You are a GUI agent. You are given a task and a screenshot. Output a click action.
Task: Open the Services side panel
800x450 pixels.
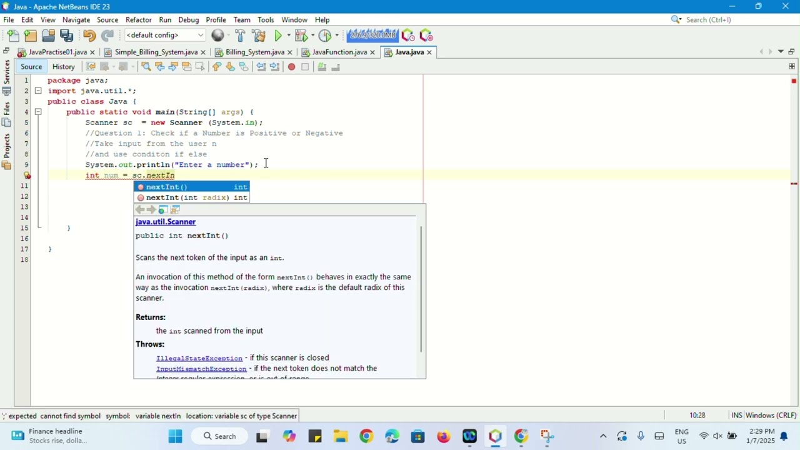pos(6,77)
